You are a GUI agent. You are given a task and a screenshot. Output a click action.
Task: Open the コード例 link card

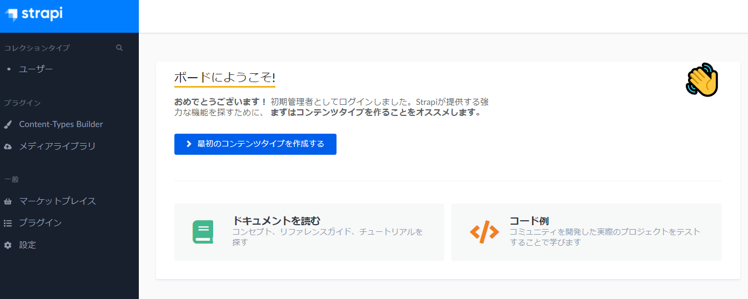(586, 232)
